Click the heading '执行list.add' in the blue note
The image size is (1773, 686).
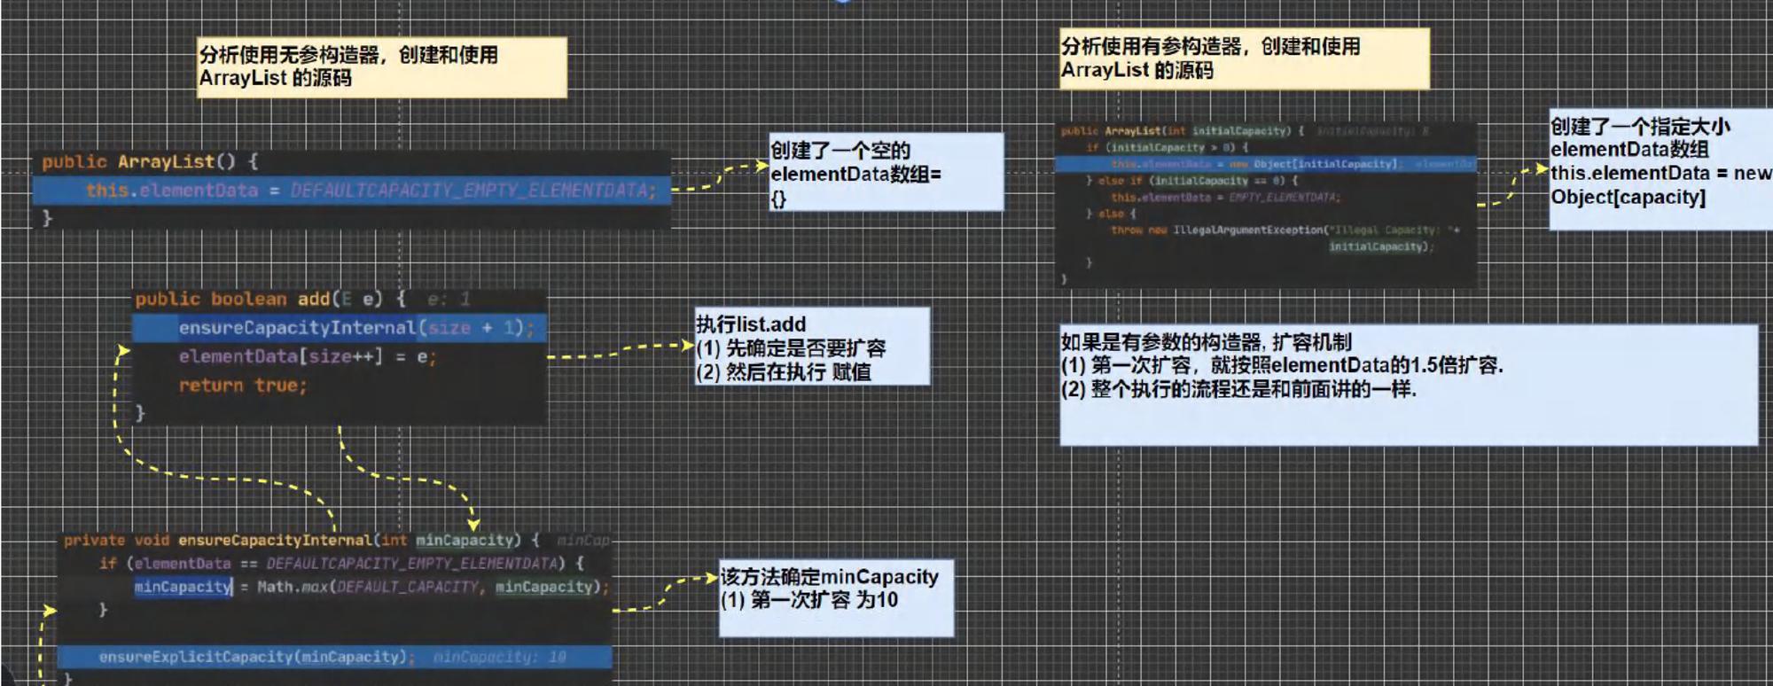pos(751,324)
